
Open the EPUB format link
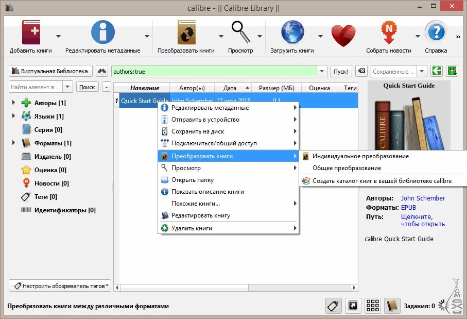tap(408, 208)
